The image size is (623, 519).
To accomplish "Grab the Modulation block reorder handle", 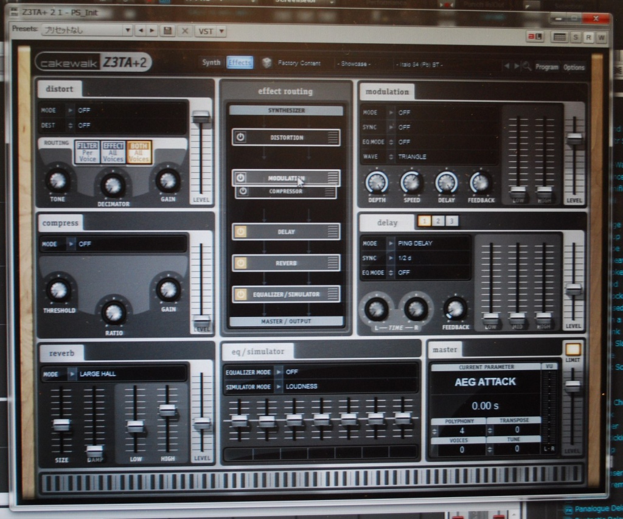I will (333, 177).
